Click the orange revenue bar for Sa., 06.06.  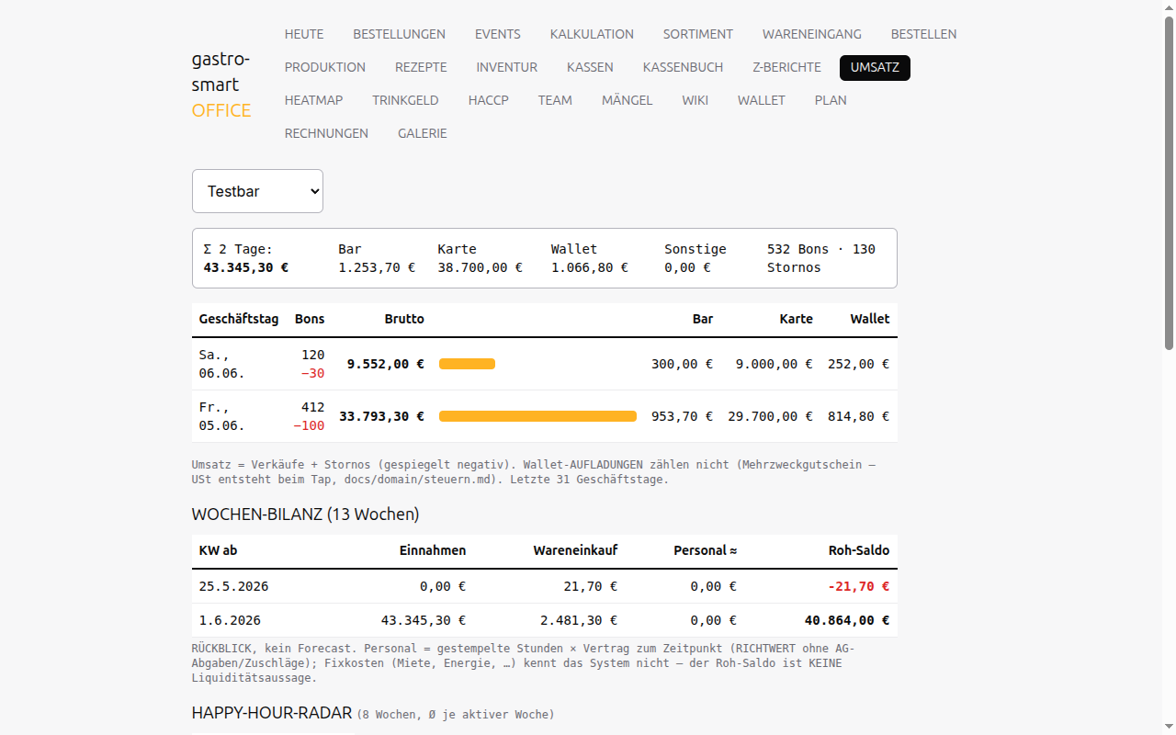(x=467, y=364)
